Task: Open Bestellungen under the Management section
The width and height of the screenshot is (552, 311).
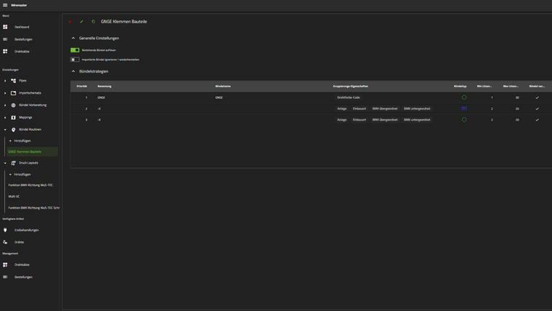Action: click(x=23, y=277)
